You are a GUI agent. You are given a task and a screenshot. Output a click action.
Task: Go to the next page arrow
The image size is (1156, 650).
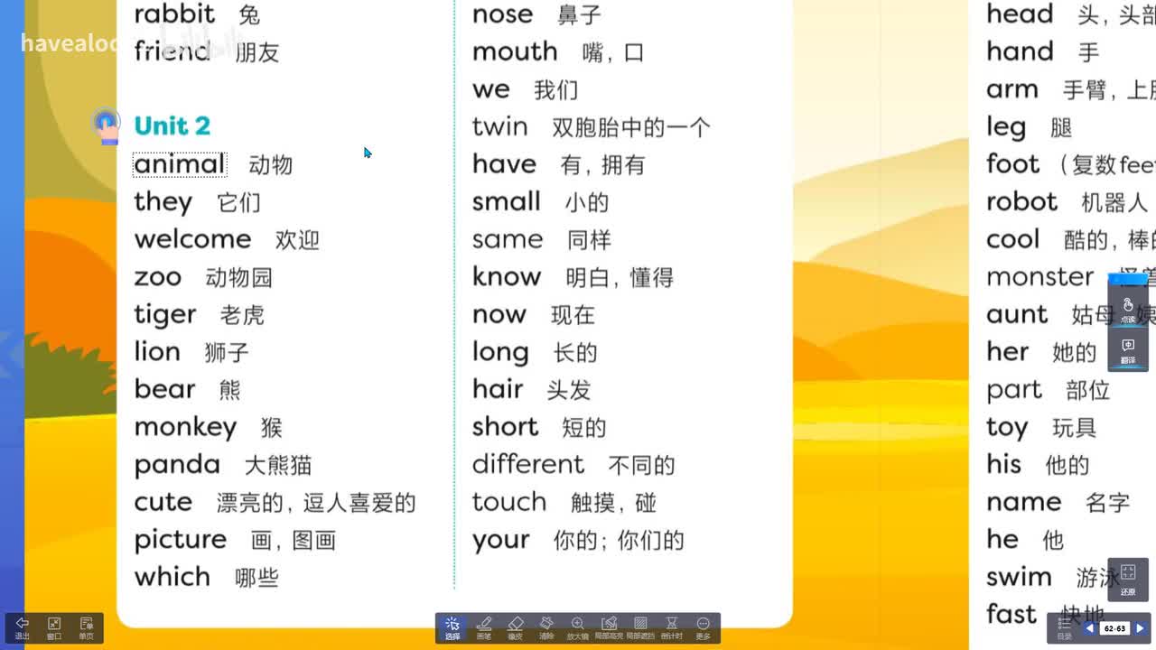tap(1140, 628)
